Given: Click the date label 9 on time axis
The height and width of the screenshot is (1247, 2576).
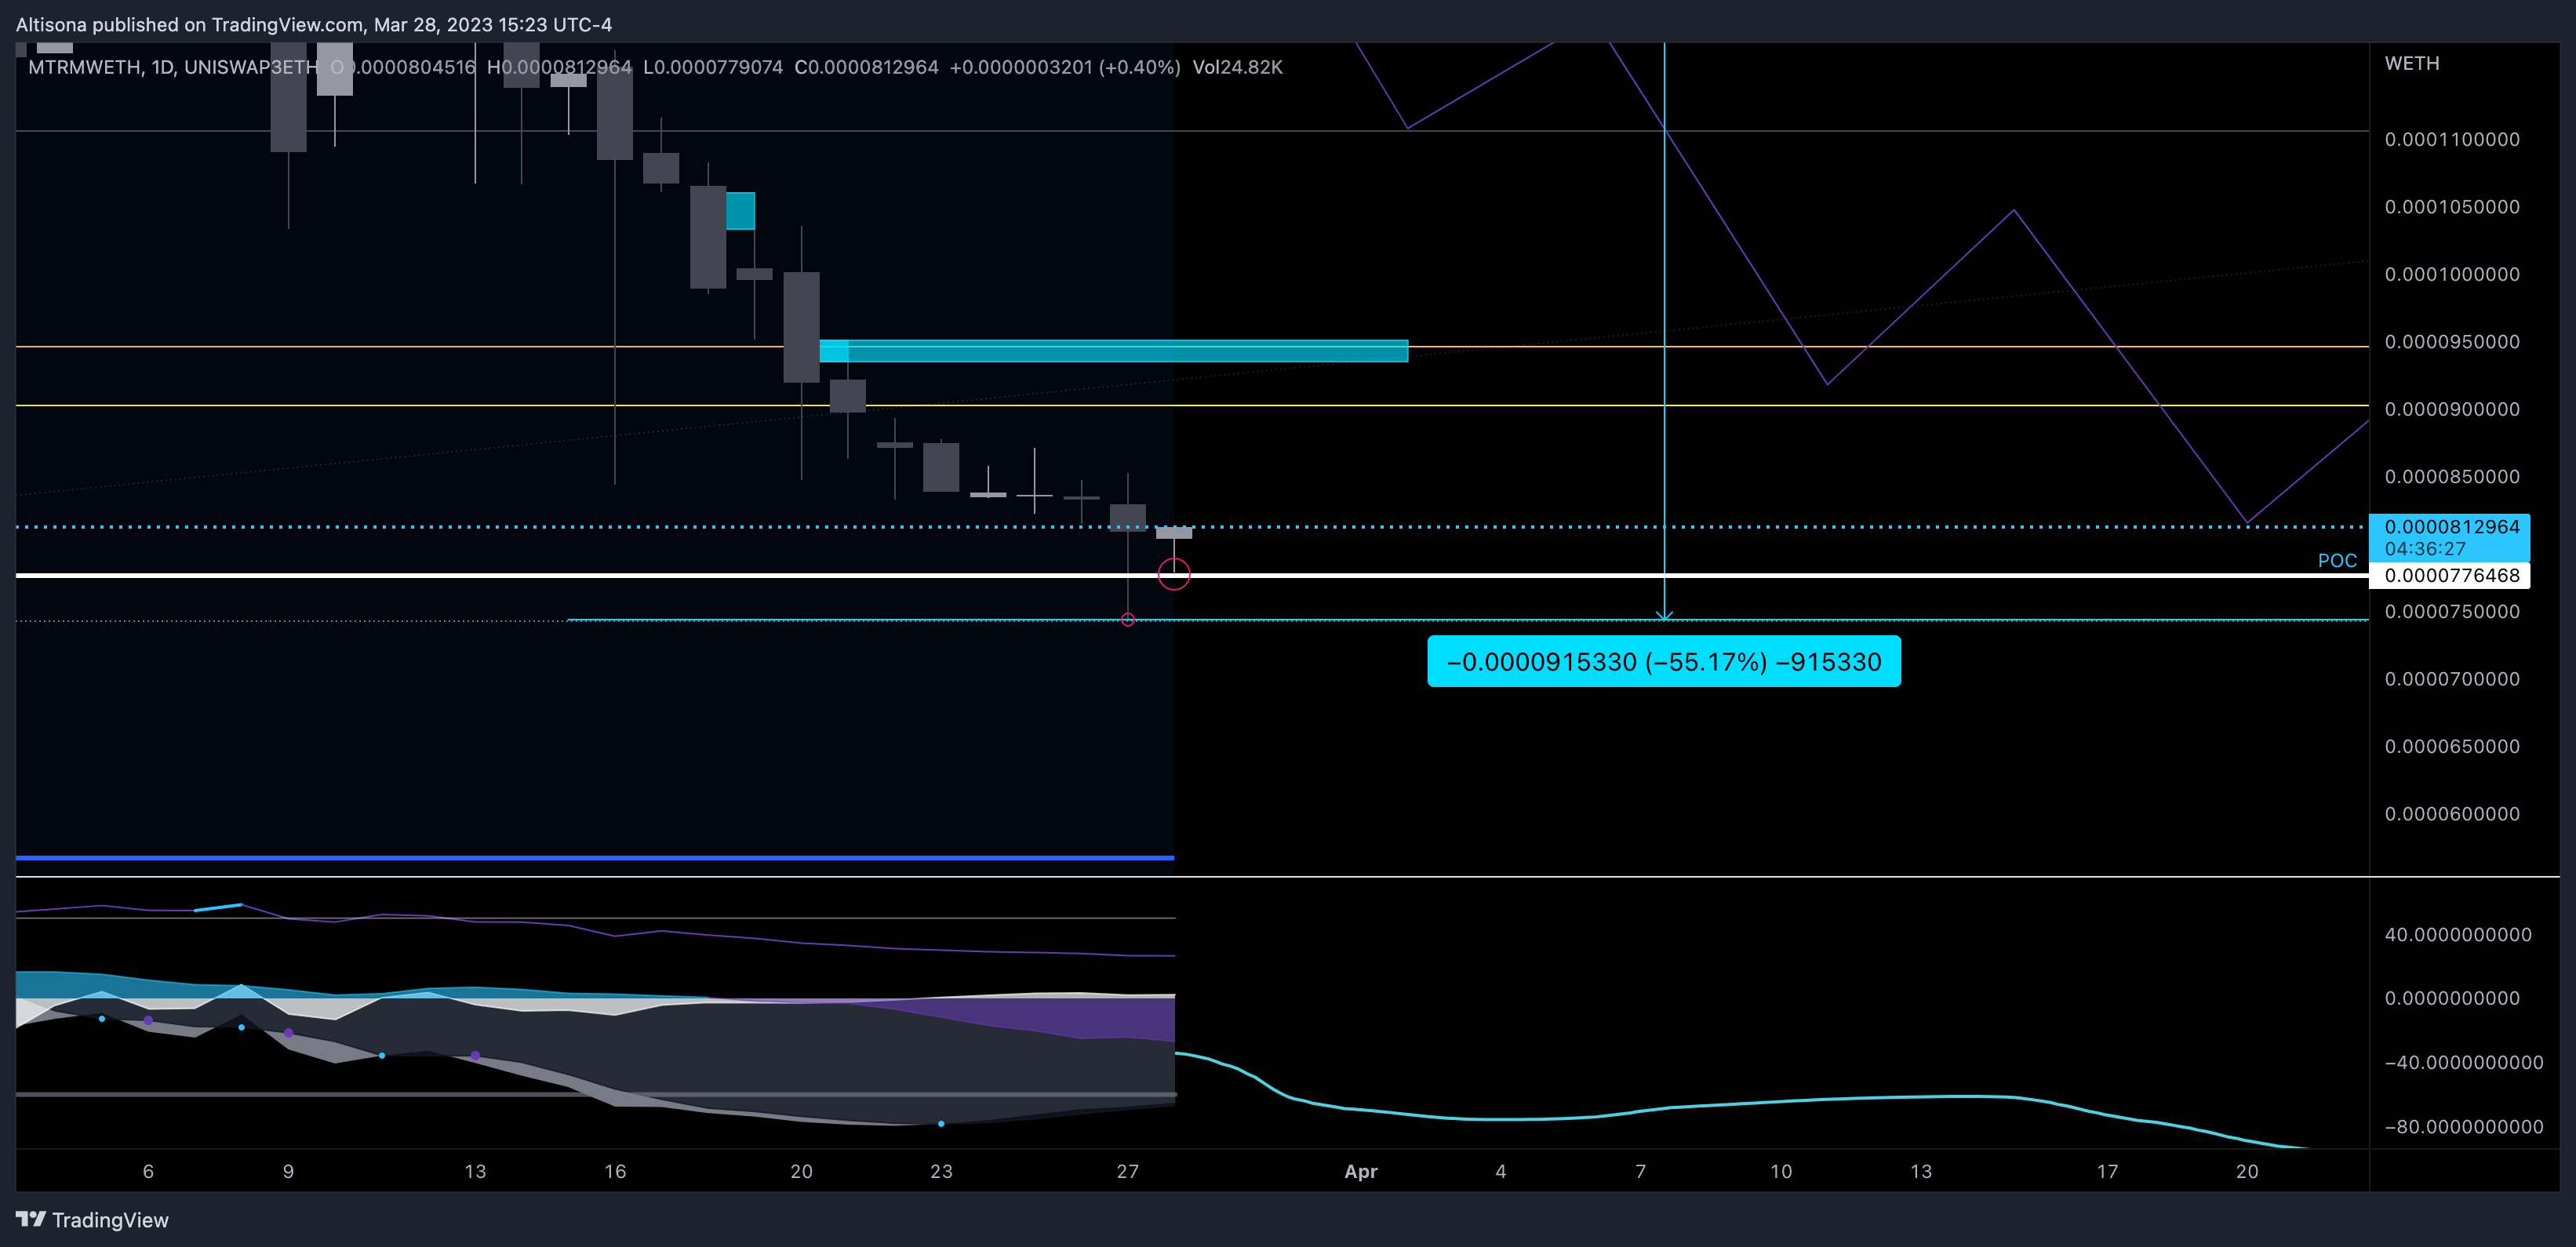Looking at the screenshot, I should pyautogui.click(x=288, y=1171).
